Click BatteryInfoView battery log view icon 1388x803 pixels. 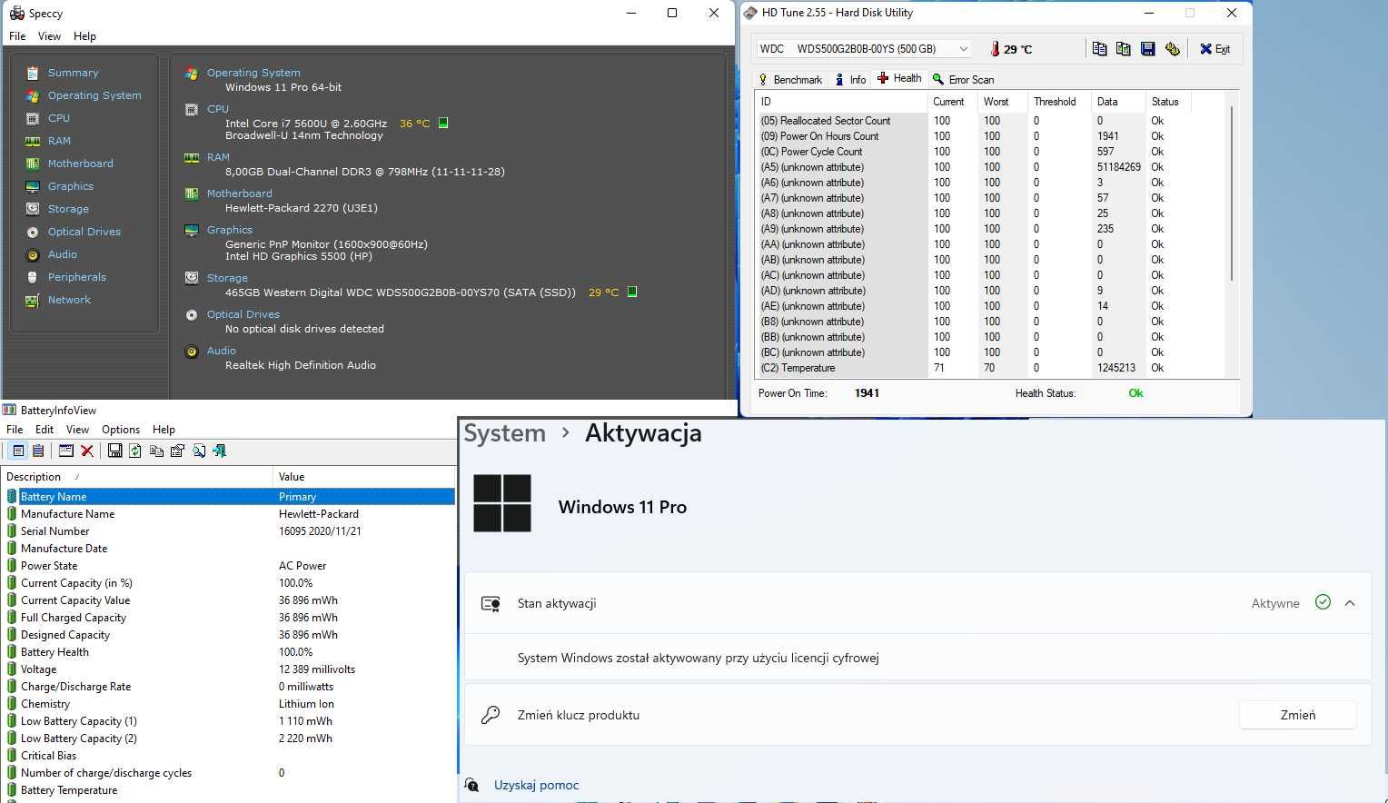38,451
